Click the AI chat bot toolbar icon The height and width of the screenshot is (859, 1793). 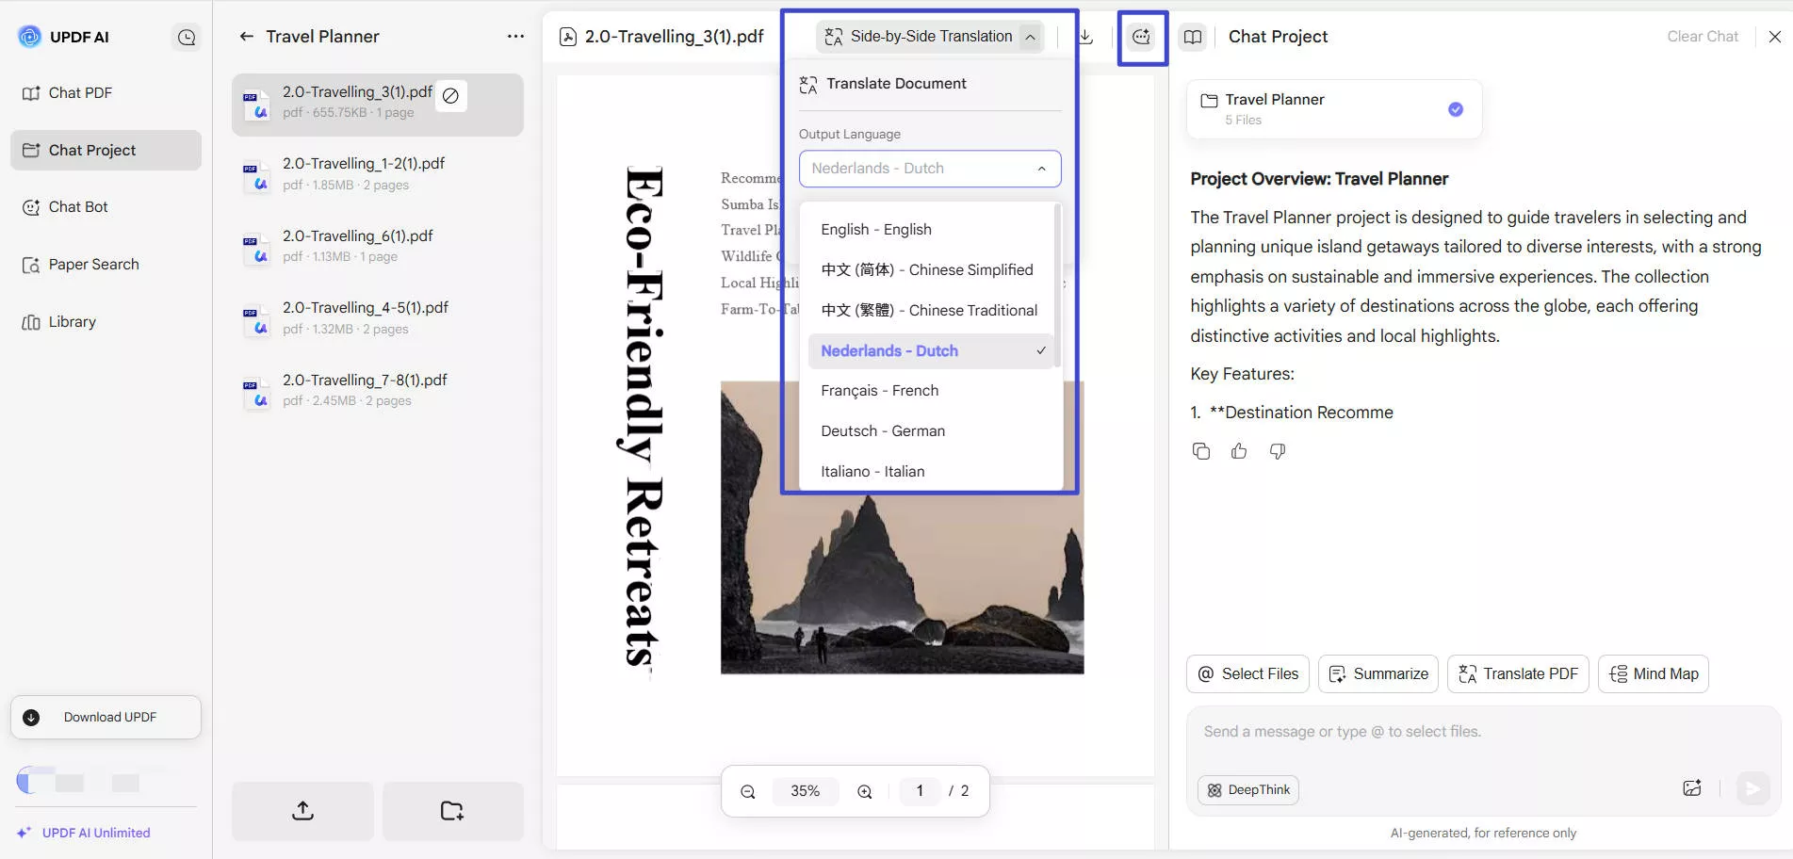tap(1141, 37)
